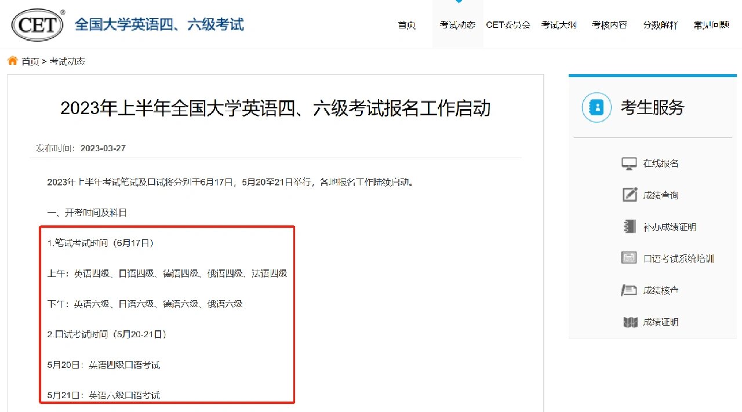The height and width of the screenshot is (412, 742).
Task: Click the orange home icon in breadcrumb
Action: 12,61
